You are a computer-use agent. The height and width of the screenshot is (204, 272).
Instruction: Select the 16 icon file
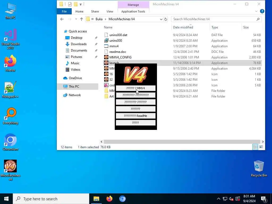(x=106, y=74)
